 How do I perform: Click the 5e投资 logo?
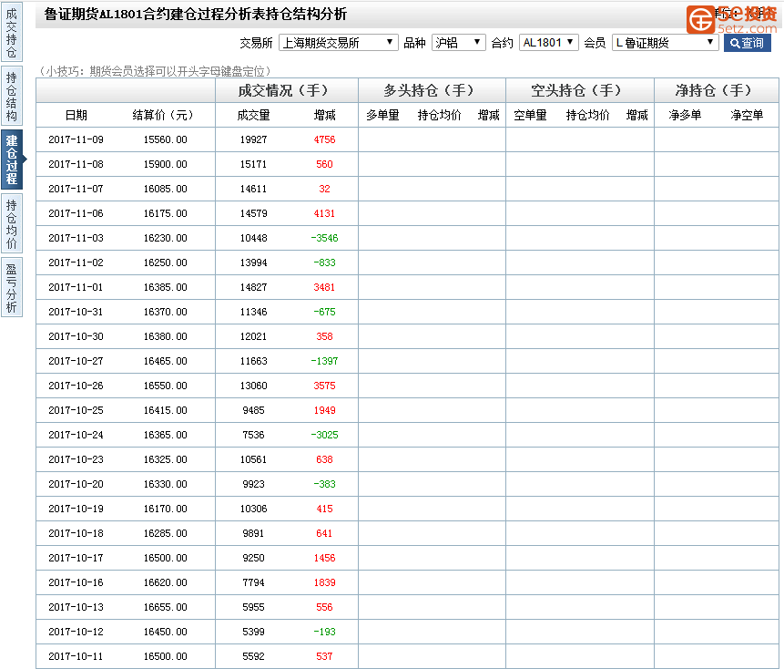731,19
